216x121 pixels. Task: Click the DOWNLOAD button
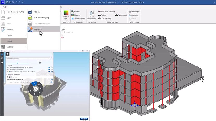(84, 118)
